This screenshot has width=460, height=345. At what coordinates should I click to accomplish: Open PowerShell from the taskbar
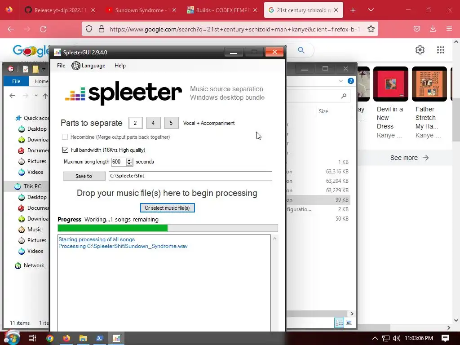coord(99,338)
